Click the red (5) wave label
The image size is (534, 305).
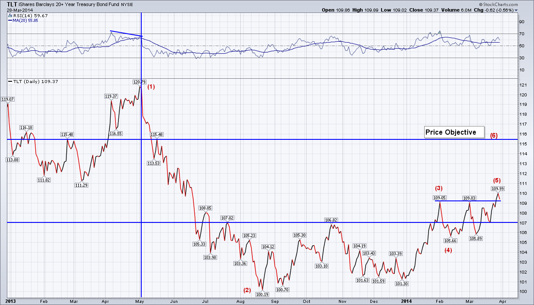coord(497,180)
